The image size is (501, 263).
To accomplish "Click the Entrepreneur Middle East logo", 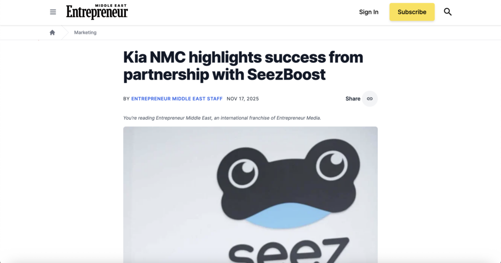I will point(97,12).
